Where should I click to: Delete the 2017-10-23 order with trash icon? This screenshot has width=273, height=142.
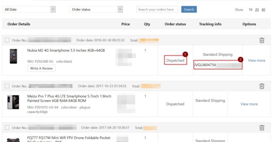[262, 86]
